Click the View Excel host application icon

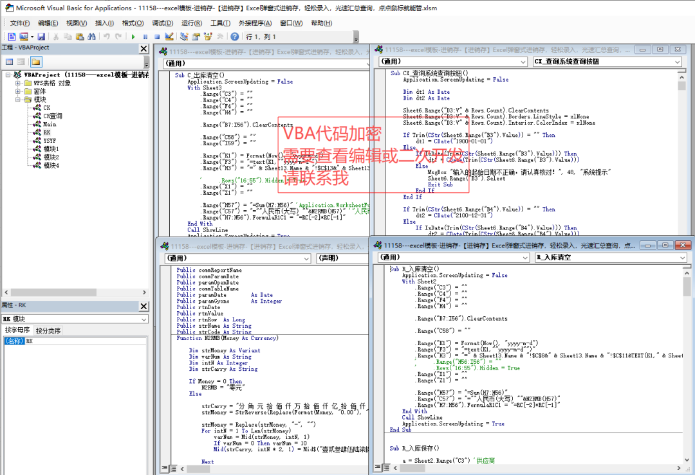[12, 37]
